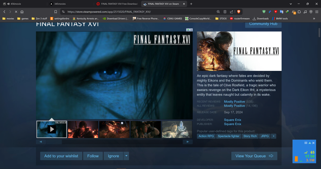
Task: Open the Free Reverse Phone bookmark
Action: 146,19
